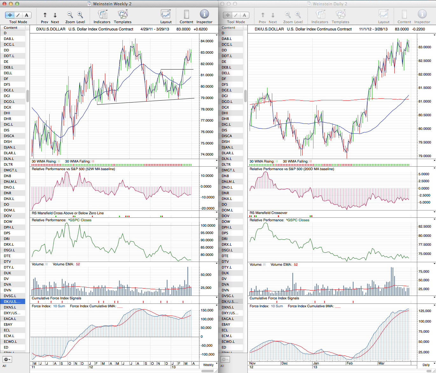436x373 pixels.
Task: Switch to line drawing tool mode in Weekly window
Action: (18, 15)
